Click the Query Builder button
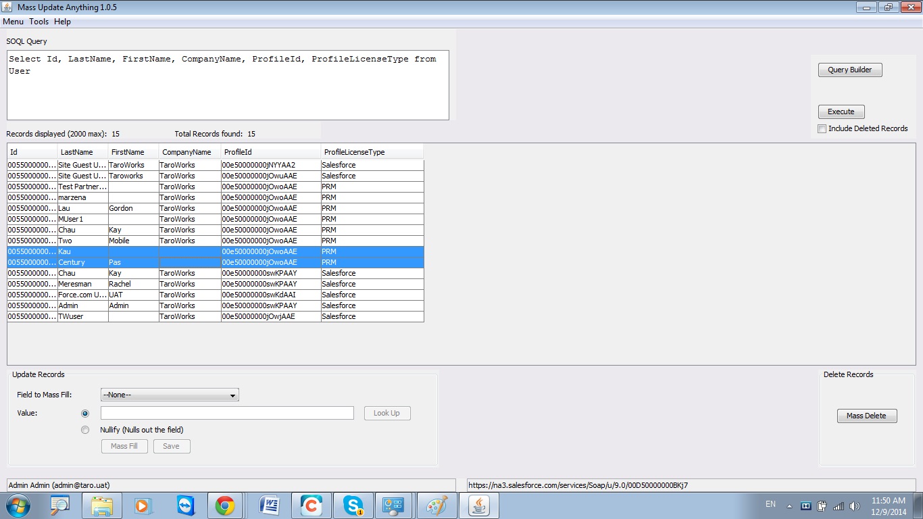Screen dimensions: 923x519 click(x=850, y=70)
